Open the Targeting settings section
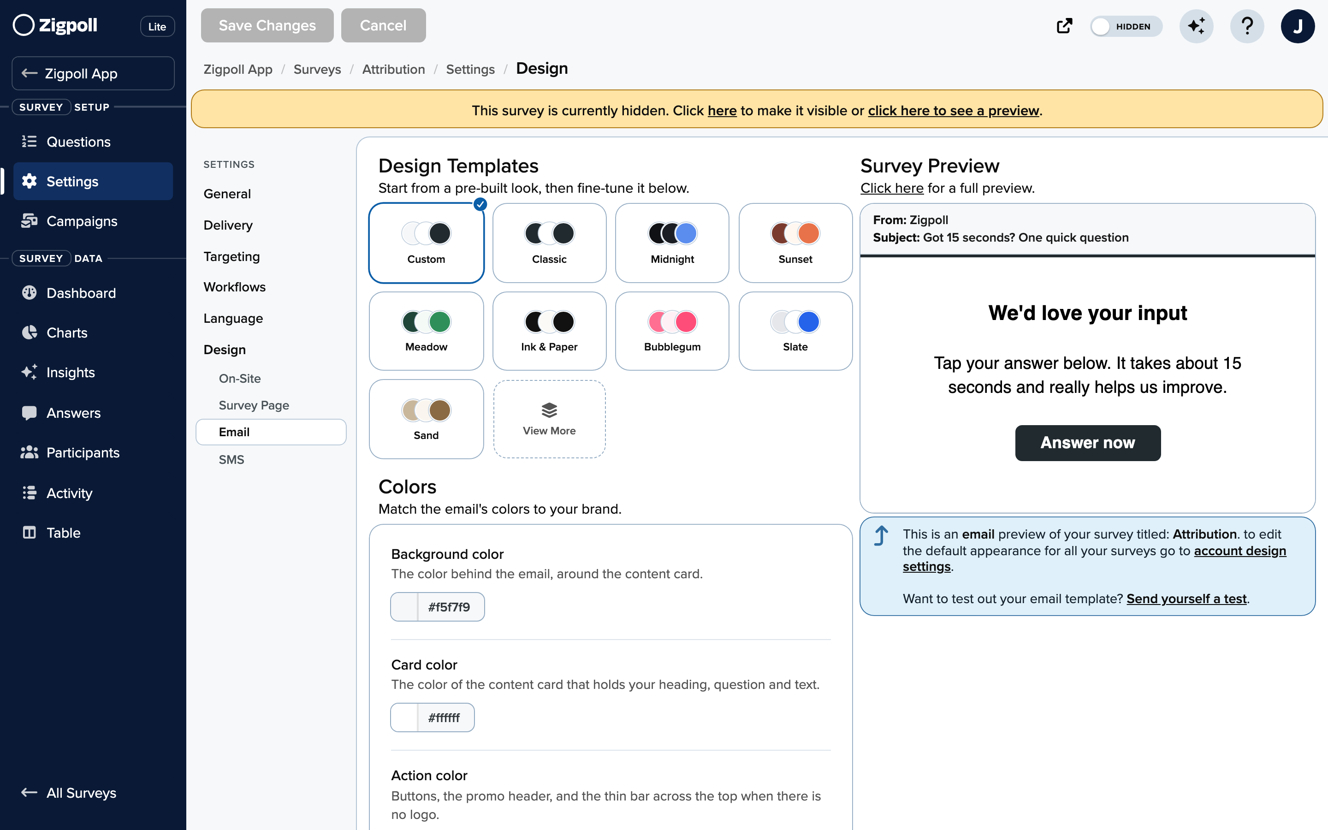Viewport: 1328px width, 830px height. pos(231,256)
